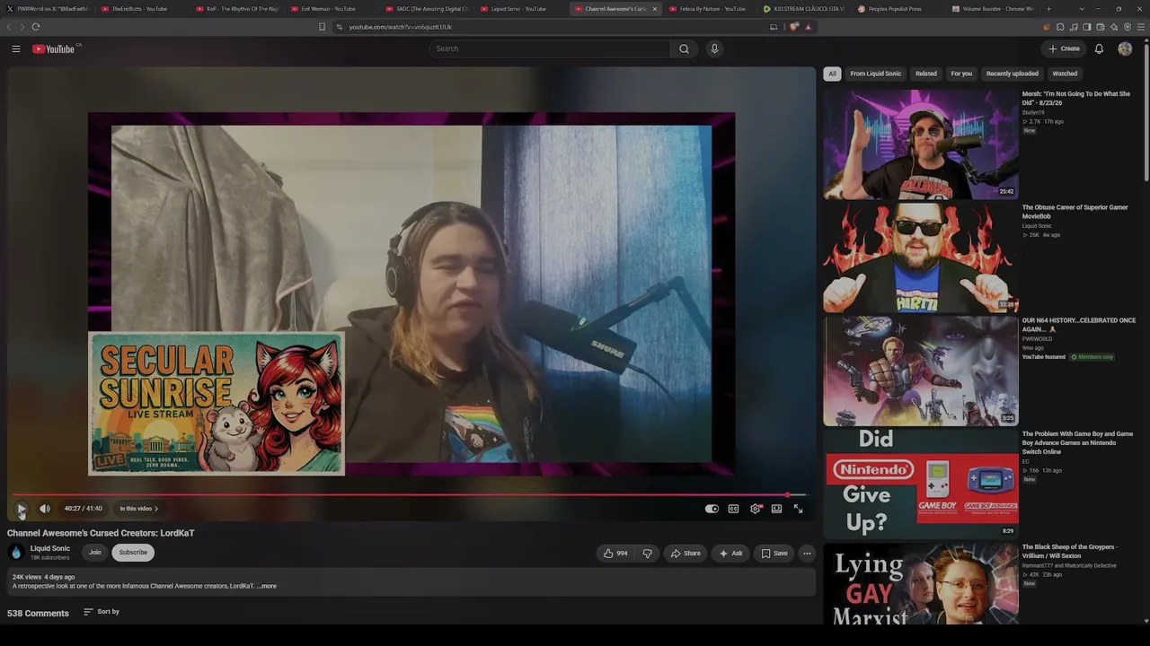
Task: Mute the video volume
Action: 45,509
